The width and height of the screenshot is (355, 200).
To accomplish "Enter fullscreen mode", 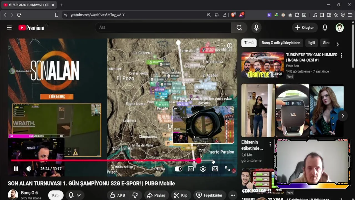I will tap(227, 169).
